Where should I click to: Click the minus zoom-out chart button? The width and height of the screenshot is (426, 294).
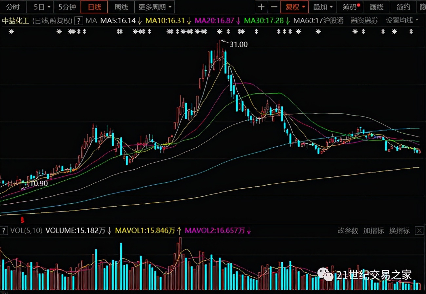pyautogui.click(x=274, y=7)
